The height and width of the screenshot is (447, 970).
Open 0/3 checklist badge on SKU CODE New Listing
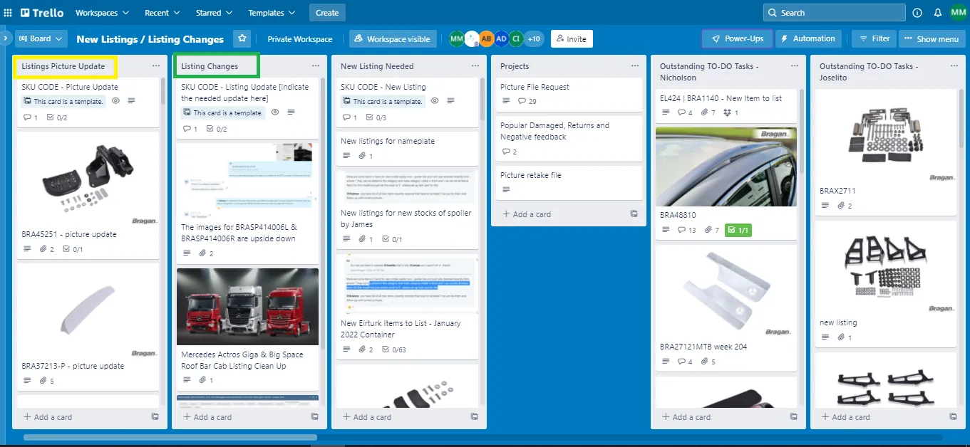(376, 117)
